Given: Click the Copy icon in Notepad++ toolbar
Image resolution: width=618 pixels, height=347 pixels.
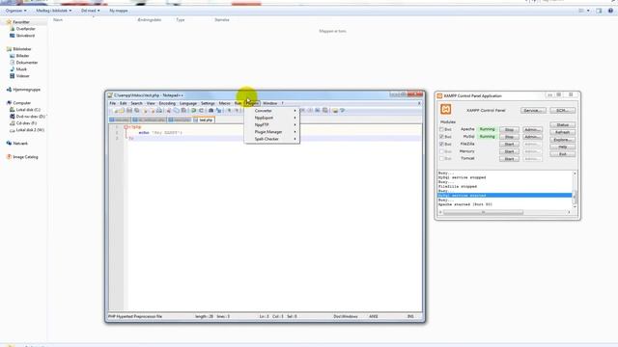Looking at the screenshot, I should (x=176, y=111).
